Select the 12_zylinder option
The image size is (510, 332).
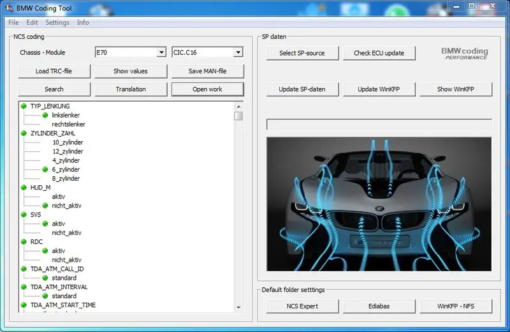tap(68, 151)
